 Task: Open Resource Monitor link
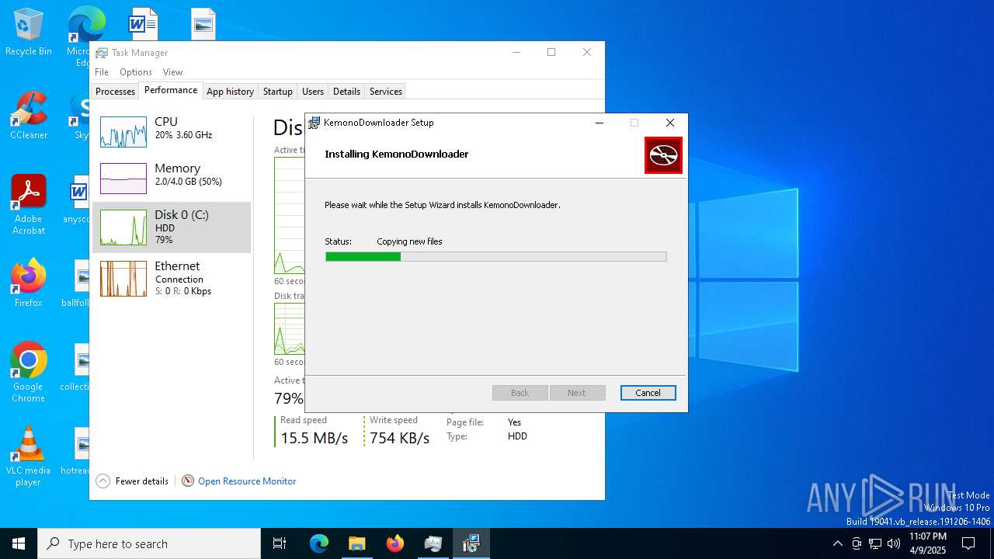click(x=247, y=481)
